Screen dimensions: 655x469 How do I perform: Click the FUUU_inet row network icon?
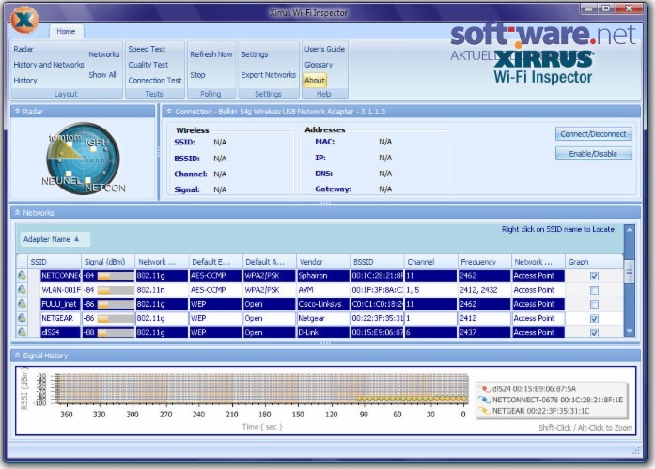22,304
